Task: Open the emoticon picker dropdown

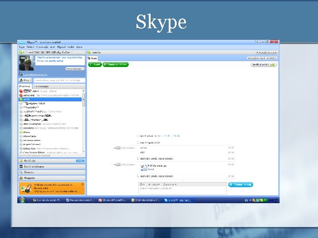Action: coord(142,184)
